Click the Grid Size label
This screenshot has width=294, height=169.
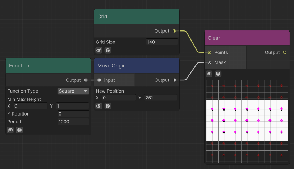(105, 42)
